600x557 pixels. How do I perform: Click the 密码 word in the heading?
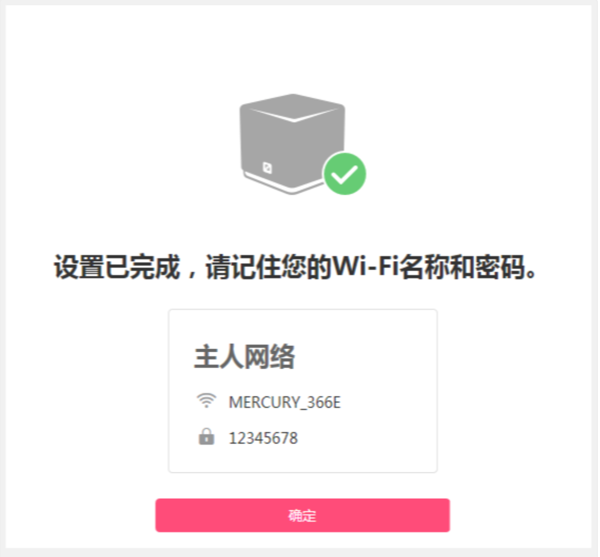pos(500,267)
